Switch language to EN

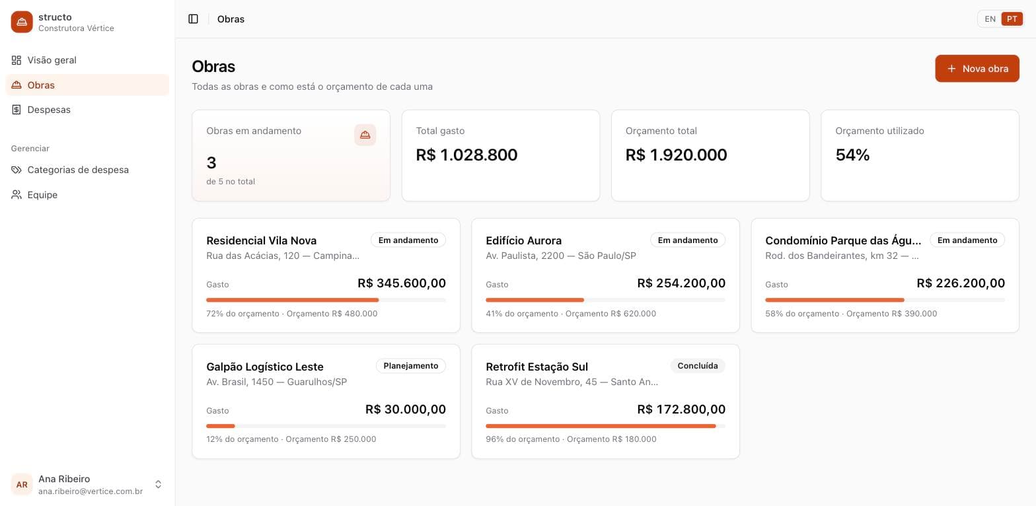[x=990, y=19]
